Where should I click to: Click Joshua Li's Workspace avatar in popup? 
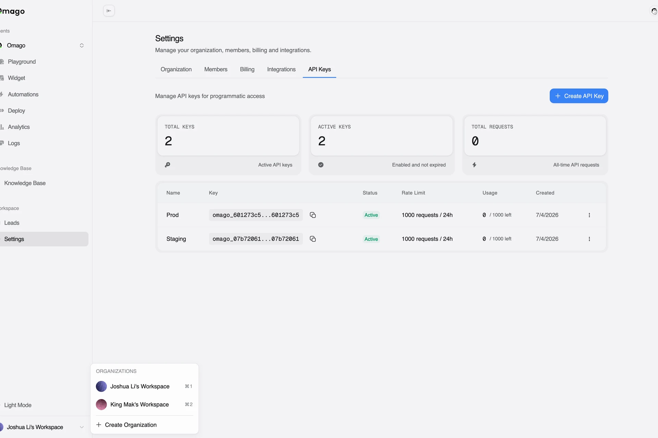pos(101,386)
